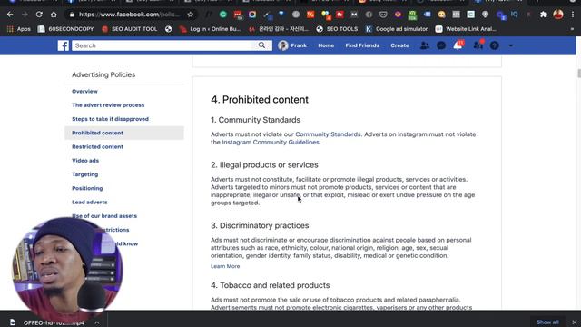
Task: Select Video ads in the sidebar
Action: [85, 161]
